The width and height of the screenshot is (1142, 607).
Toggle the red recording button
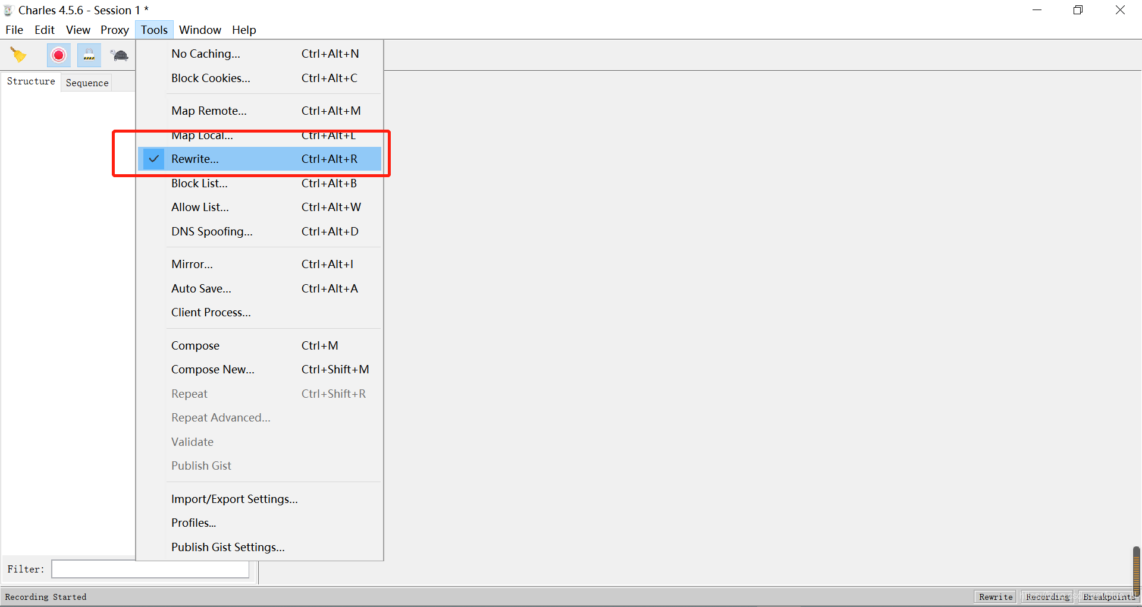[x=58, y=55]
